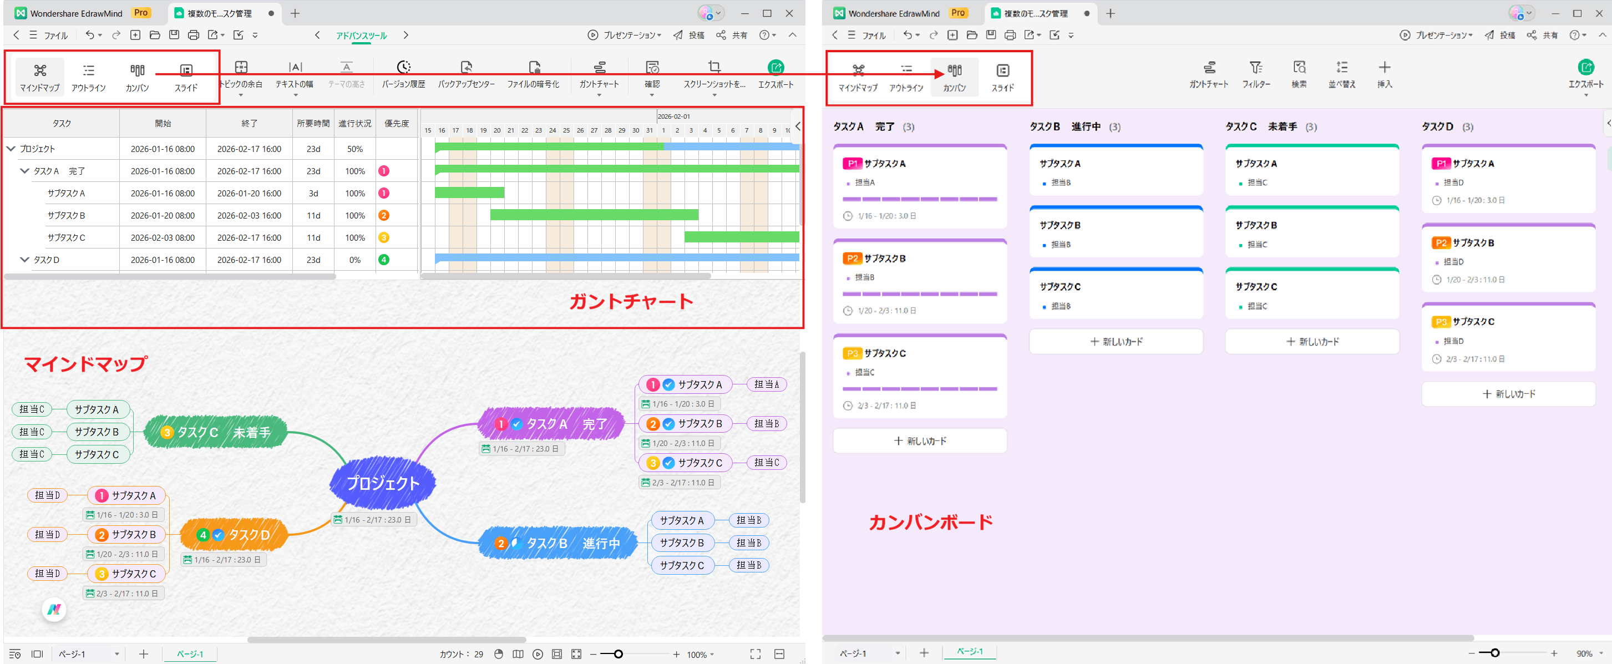The image size is (1612, 664).
Task: Open バージョン履歴 (version history)
Action: (x=404, y=74)
